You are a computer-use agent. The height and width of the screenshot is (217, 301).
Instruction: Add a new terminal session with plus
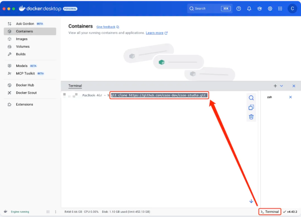point(275,86)
